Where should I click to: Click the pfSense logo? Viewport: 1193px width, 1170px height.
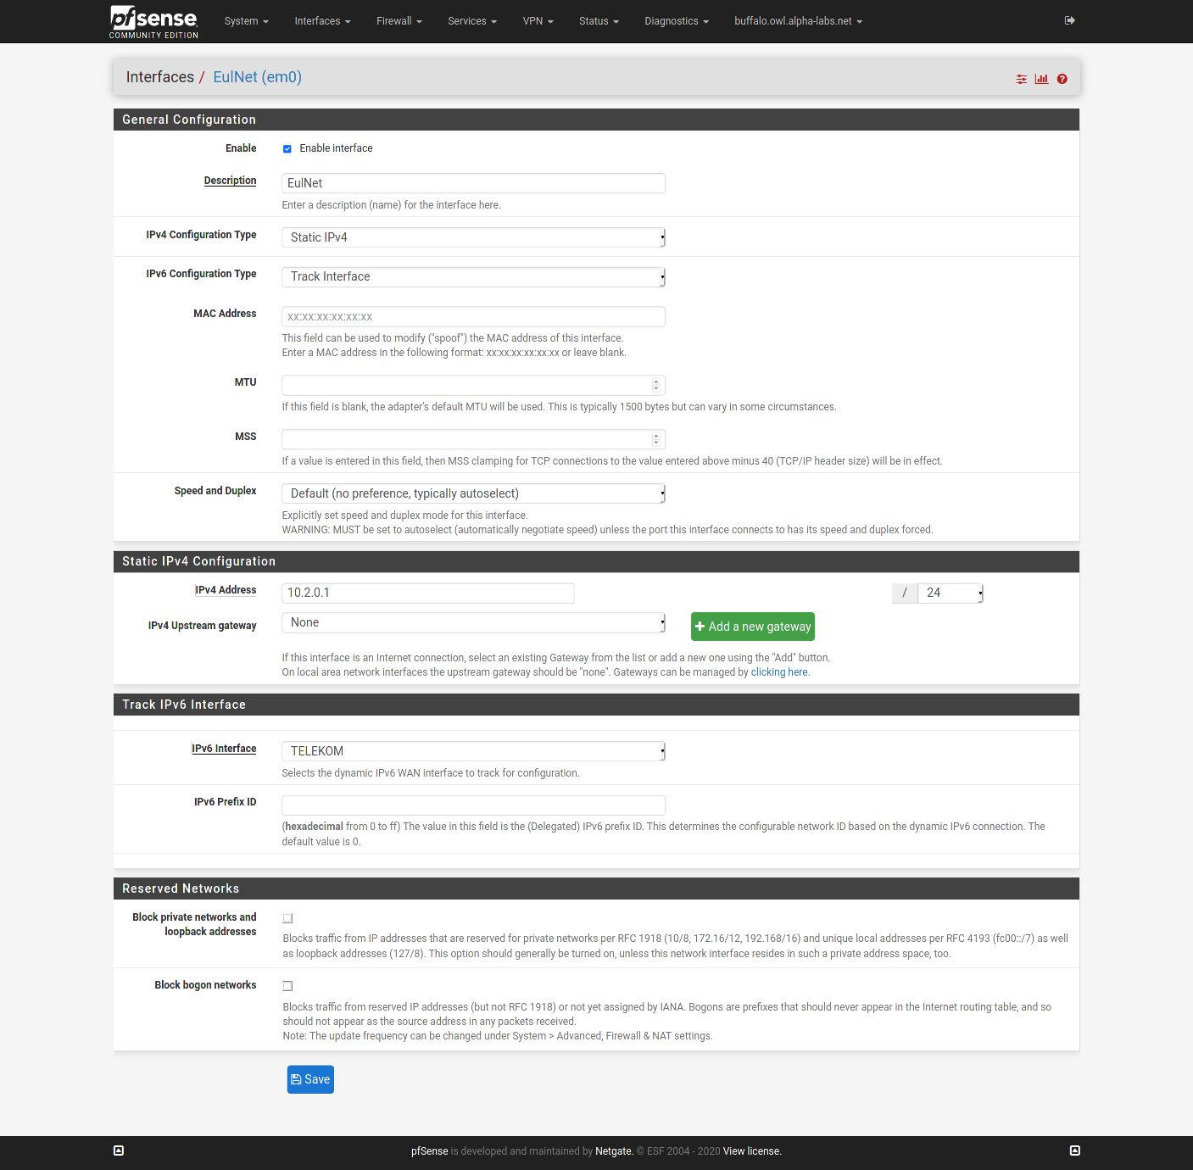pyautogui.click(x=153, y=21)
